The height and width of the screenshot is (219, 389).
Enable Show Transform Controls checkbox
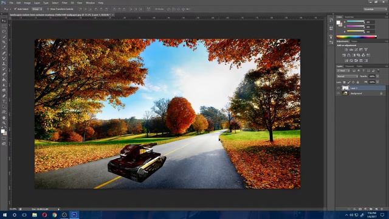coord(48,9)
